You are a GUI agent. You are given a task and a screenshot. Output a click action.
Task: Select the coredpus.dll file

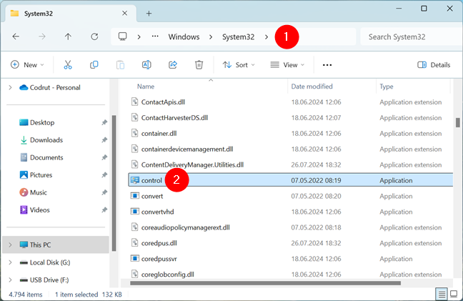point(159,243)
